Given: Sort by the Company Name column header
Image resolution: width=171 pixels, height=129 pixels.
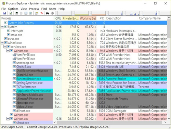Looking at the screenshot, I should pyautogui.click(x=153, y=18).
